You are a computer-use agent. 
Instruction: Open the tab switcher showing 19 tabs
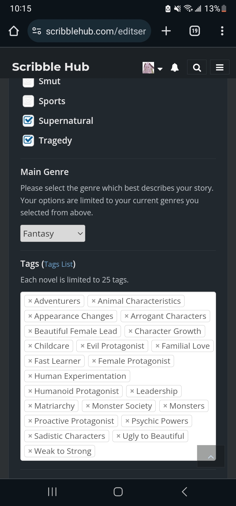click(194, 31)
